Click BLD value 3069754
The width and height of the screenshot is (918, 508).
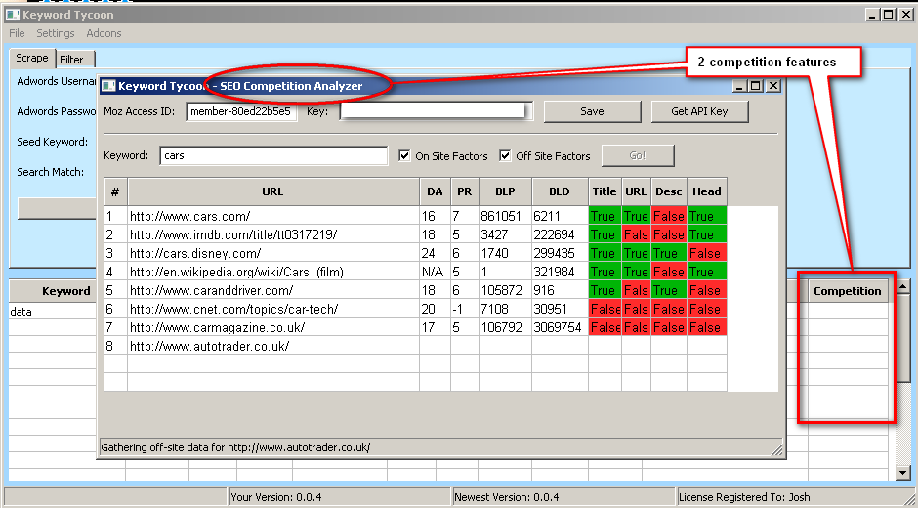tap(558, 327)
